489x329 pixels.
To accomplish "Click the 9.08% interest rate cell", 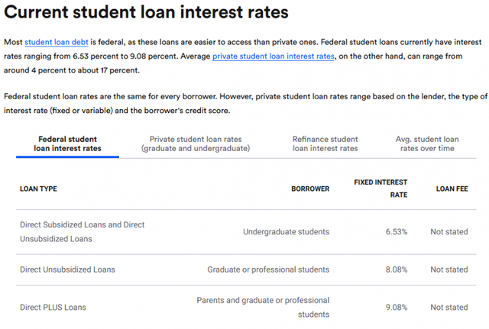I will 395,308.
